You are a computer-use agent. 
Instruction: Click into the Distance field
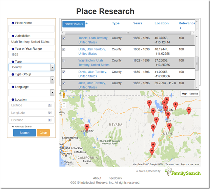pos(31,120)
